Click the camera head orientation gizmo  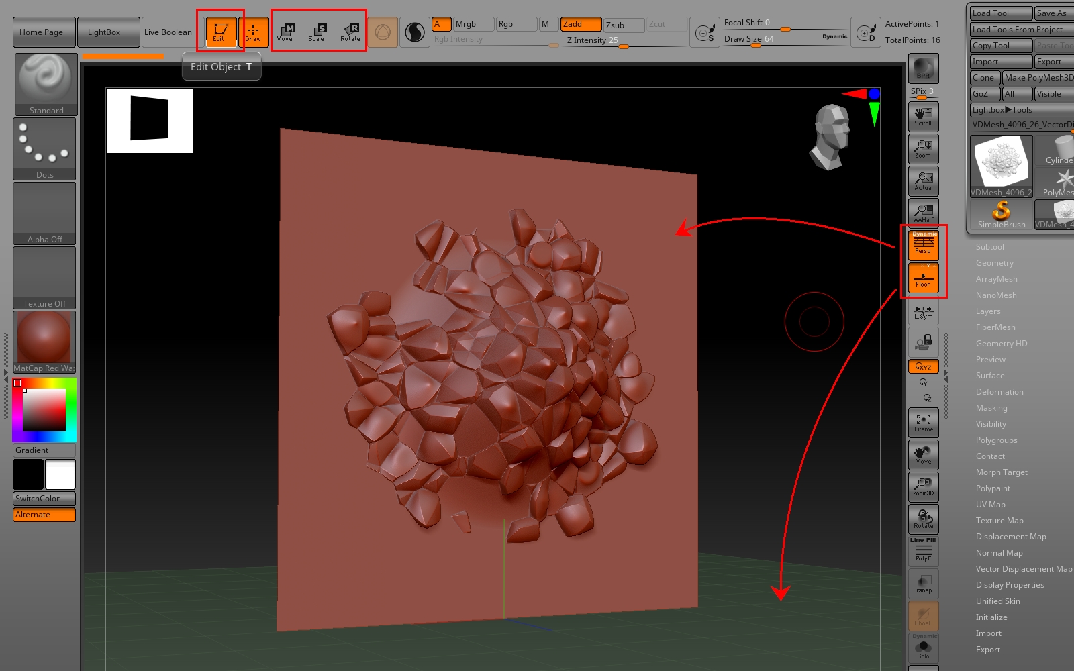pos(832,137)
